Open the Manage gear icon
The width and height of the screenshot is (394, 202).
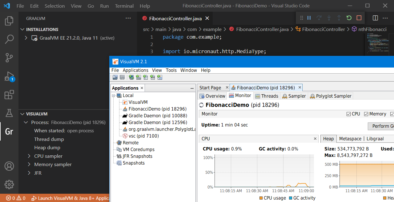(9, 185)
